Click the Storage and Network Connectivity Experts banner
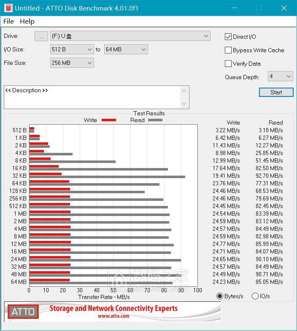This screenshot has height=331, width=297. coord(113,308)
